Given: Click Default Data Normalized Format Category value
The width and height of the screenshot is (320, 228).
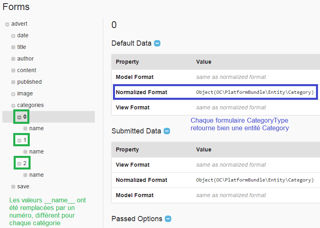Looking at the screenshot, I should [255, 92].
